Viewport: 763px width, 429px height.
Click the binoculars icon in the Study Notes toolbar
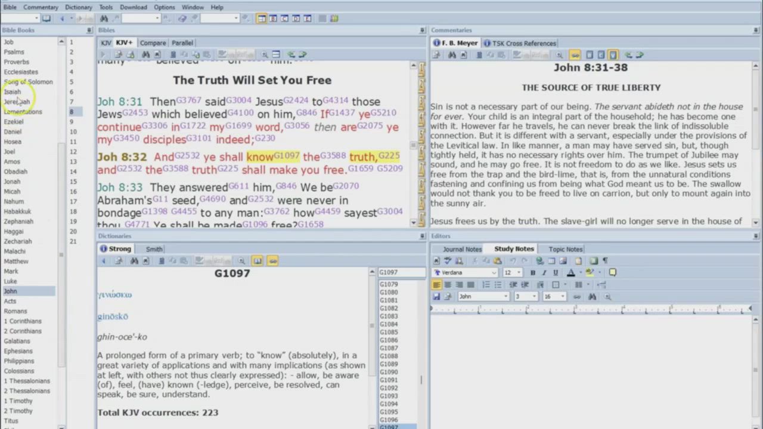pos(592,297)
